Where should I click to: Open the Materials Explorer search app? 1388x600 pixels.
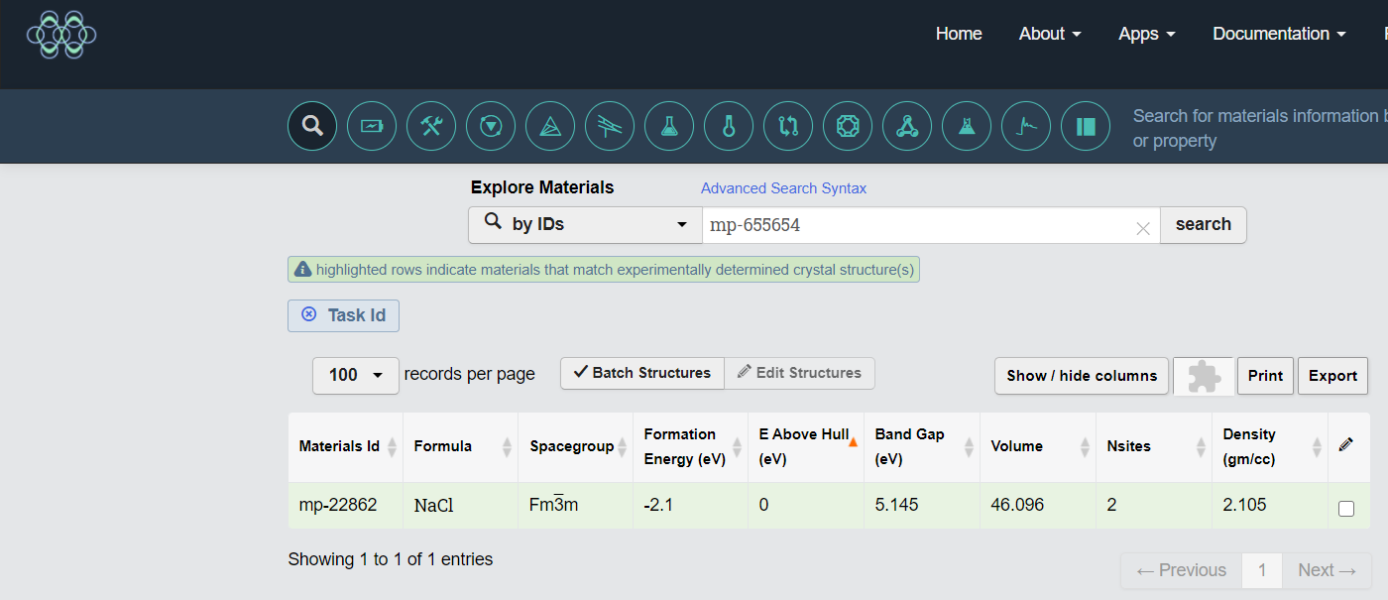(312, 126)
